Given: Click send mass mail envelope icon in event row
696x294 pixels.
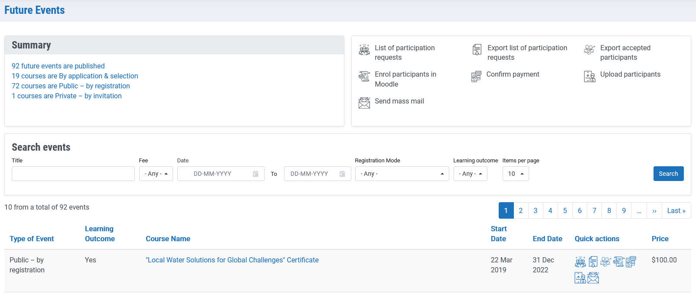Looking at the screenshot, I should 593,278.
